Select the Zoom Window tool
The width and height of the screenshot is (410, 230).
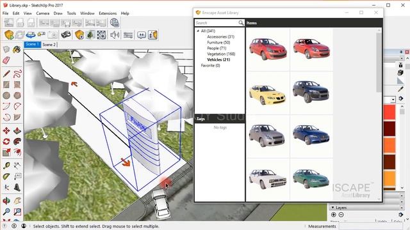17,211
